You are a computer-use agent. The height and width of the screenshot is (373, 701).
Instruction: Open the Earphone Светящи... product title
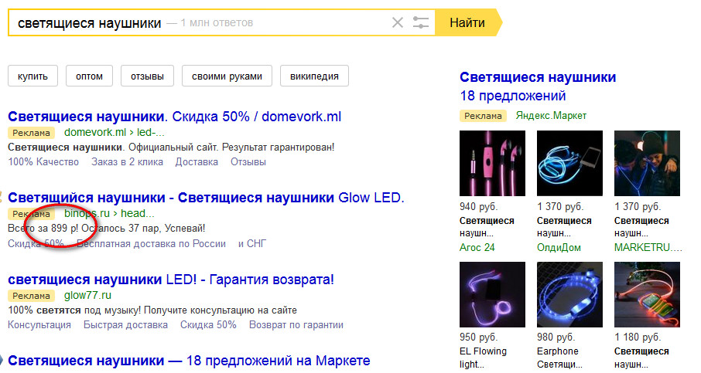click(x=559, y=358)
